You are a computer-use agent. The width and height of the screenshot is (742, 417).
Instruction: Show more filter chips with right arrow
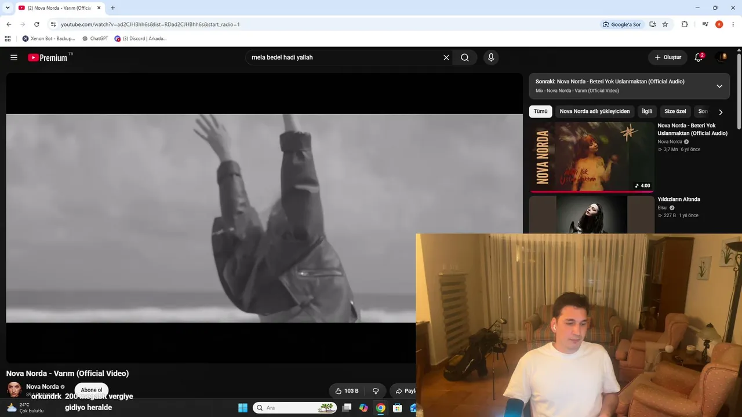[721, 112]
